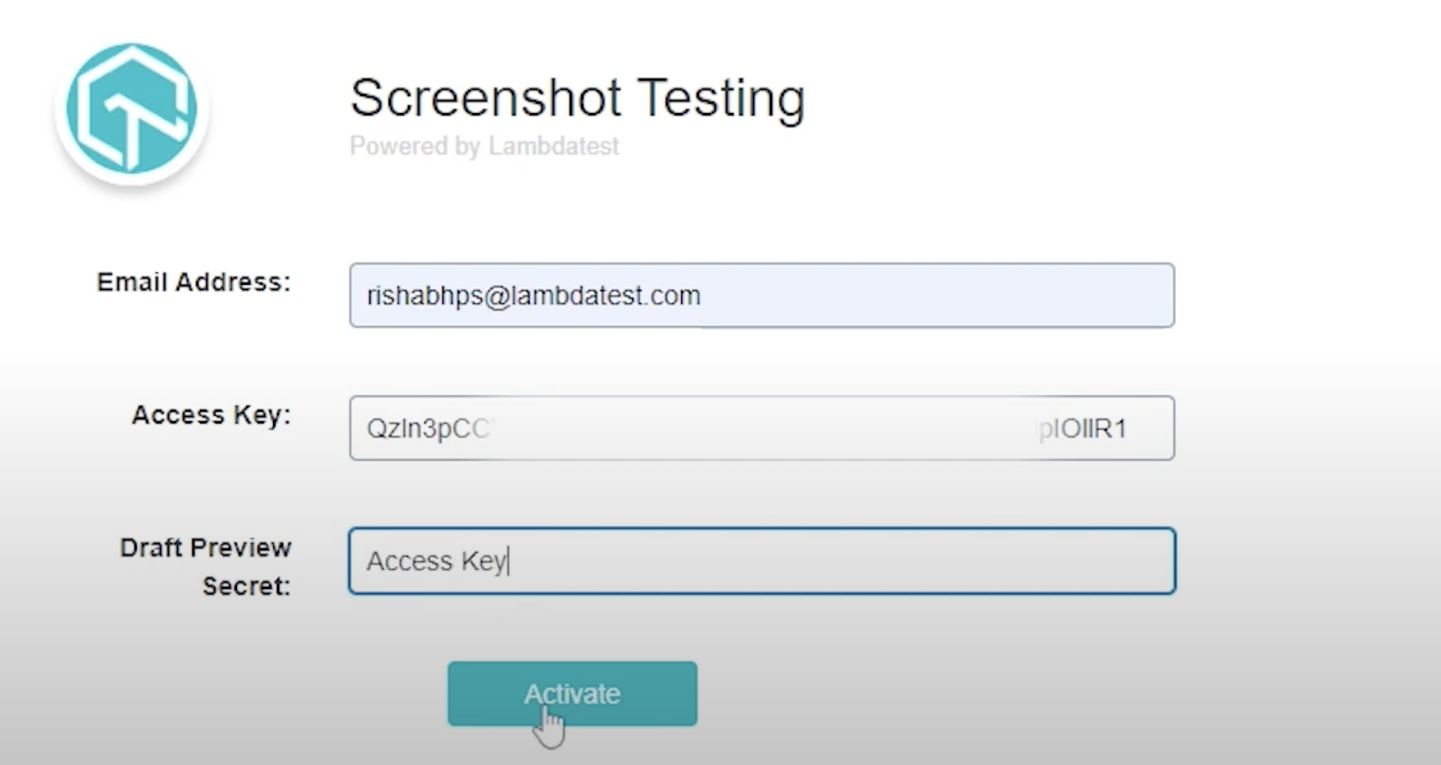Click the Screenshot Testing heading
This screenshot has width=1441, height=765.
[x=578, y=98]
